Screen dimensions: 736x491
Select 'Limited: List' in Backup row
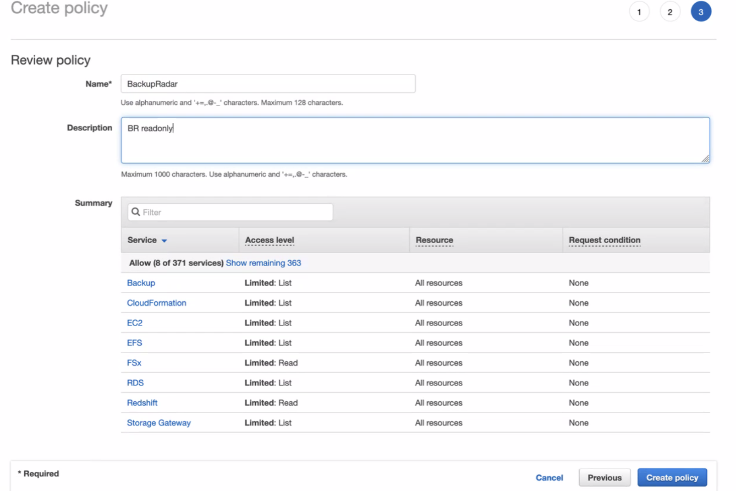coord(268,283)
